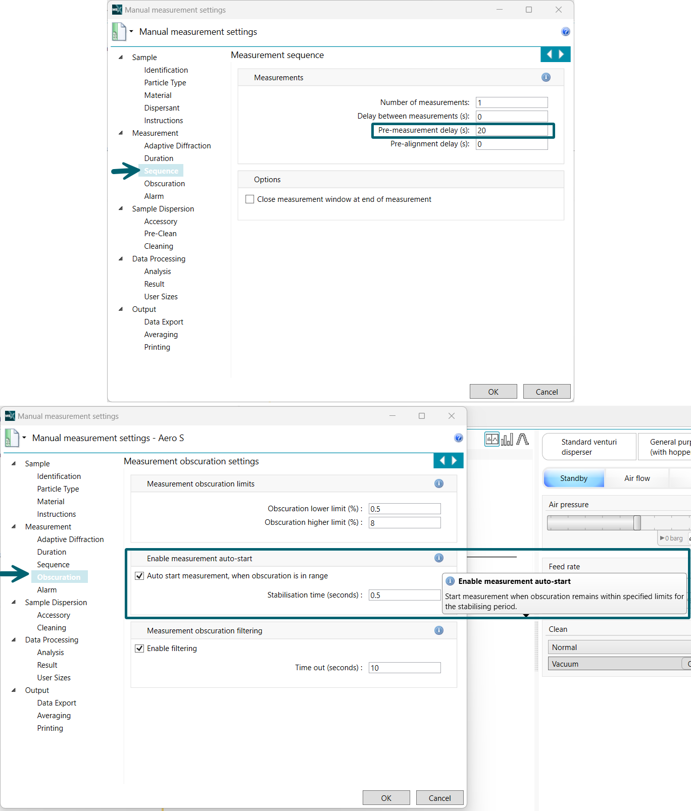Click the help icon in top window header
691x811 pixels.
coord(565,32)
